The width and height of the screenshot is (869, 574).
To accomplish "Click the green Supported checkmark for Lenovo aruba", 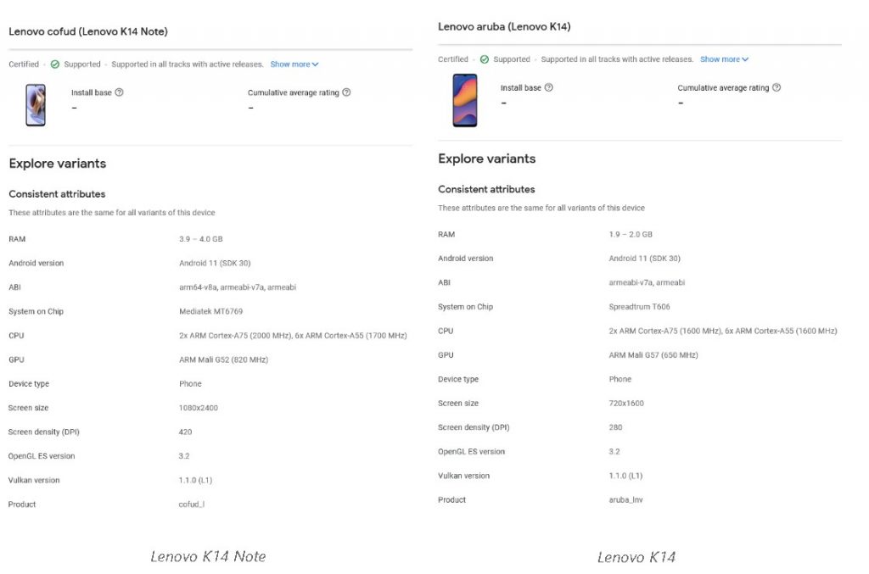I will [x=485, y=59].
